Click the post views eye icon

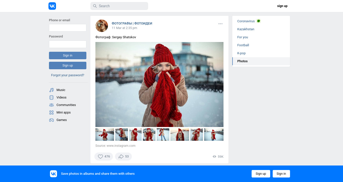(x=214, y=156)
